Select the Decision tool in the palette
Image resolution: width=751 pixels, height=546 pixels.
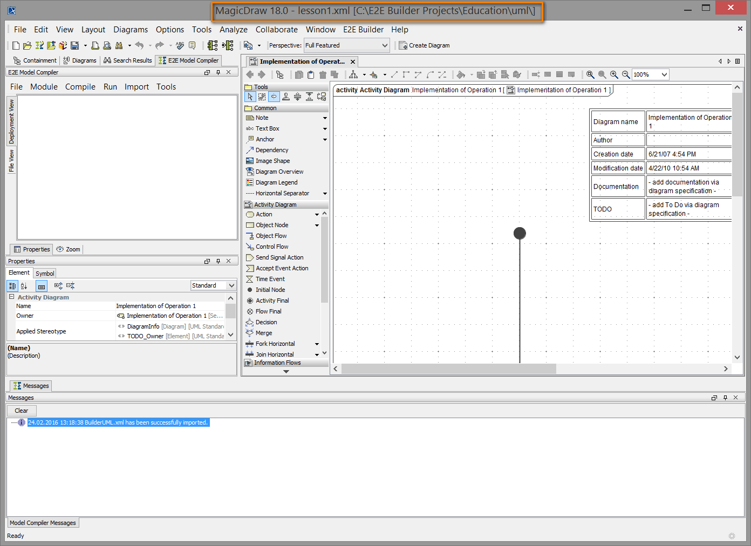[264, 322]
